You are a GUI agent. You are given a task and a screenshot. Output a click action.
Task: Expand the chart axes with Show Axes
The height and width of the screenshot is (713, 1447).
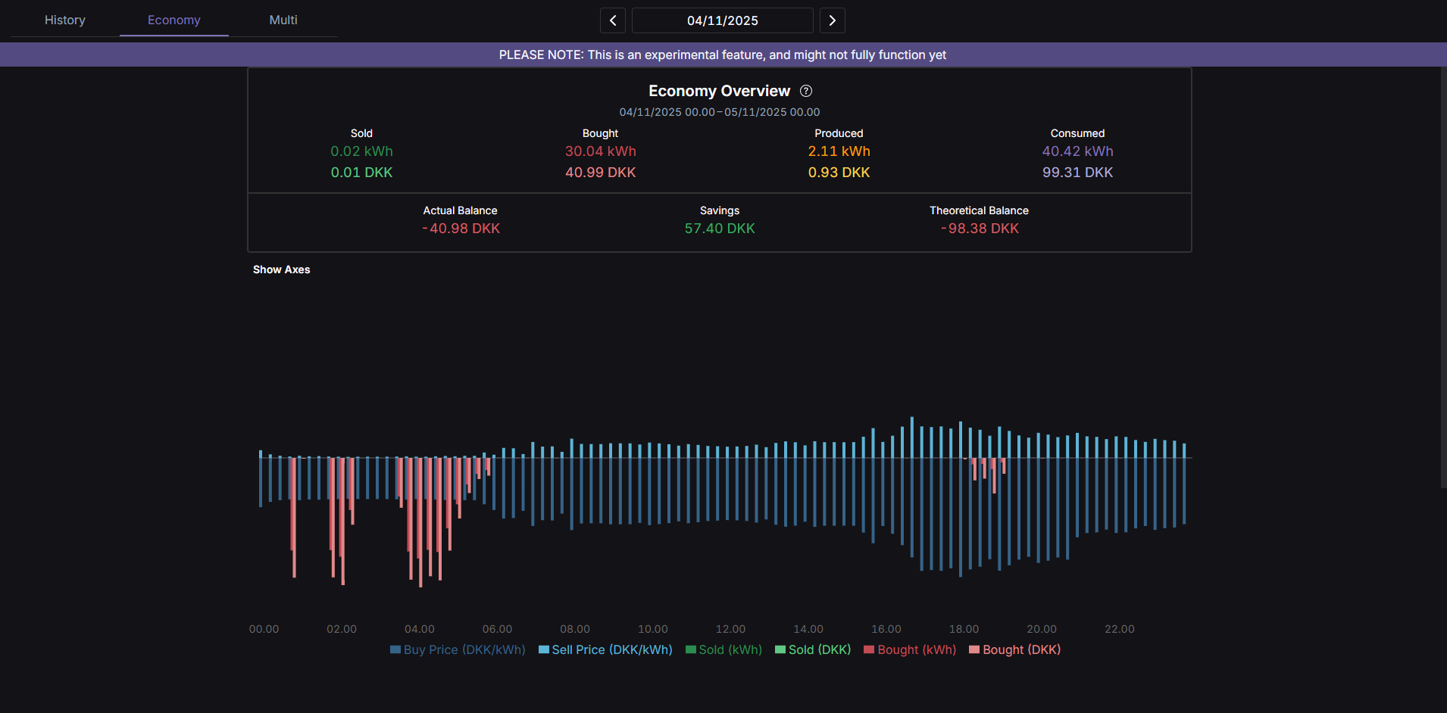[x=281, y=269]
